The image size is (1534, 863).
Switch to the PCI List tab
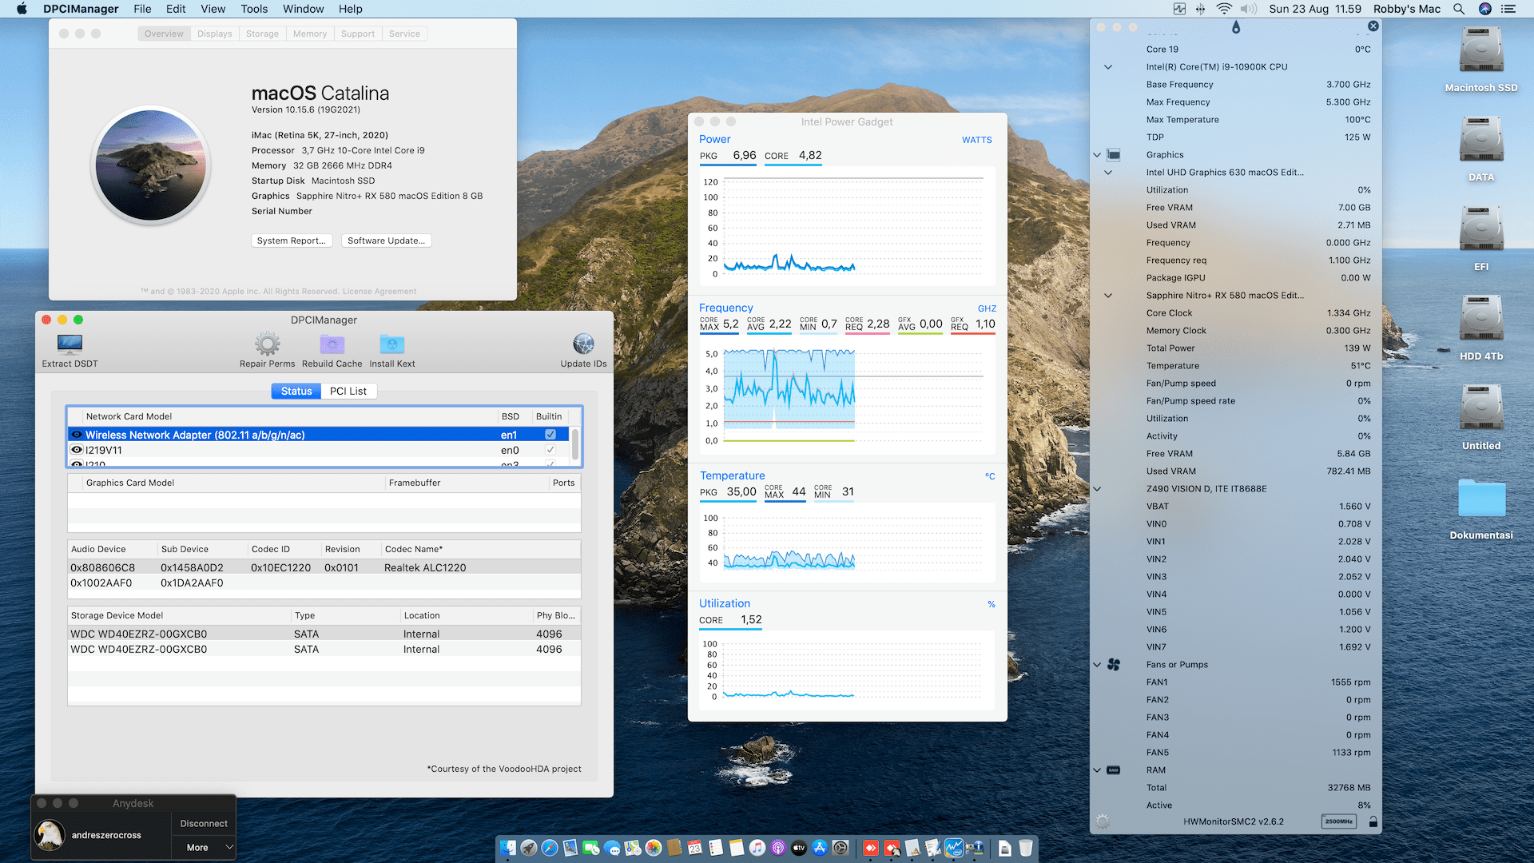click(x=349, y=391)
